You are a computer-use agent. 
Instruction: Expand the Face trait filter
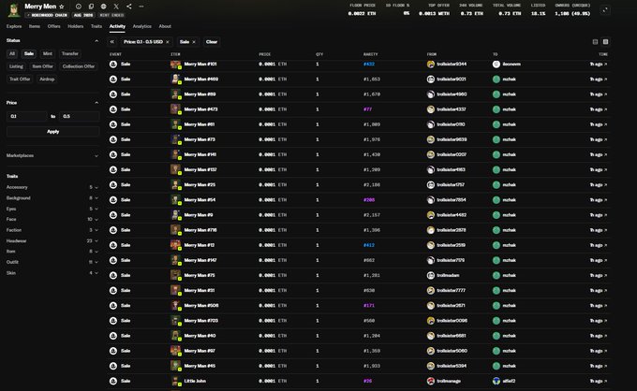click(52, 220)
